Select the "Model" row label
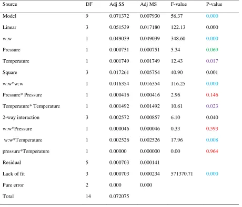 9,16
